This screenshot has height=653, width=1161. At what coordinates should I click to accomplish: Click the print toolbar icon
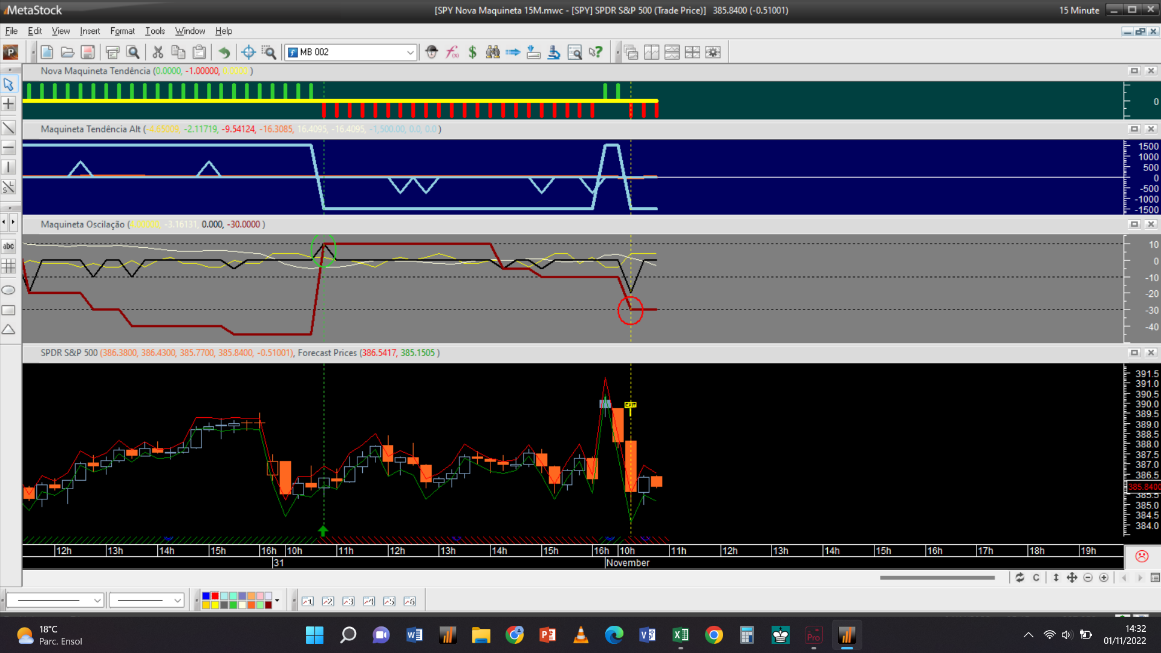pos(112,52)
